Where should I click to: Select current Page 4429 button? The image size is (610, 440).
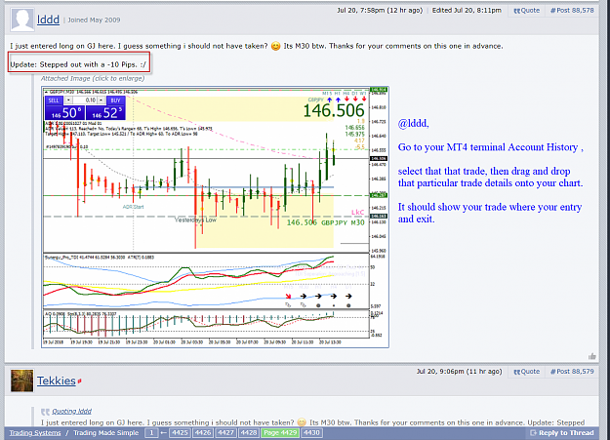pos(280,433)
